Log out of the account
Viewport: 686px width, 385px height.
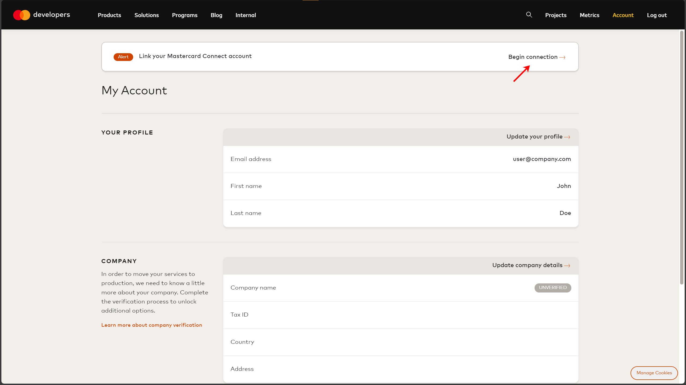657,15
